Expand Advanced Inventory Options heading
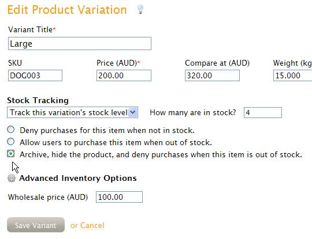 (x=78, y=178)
